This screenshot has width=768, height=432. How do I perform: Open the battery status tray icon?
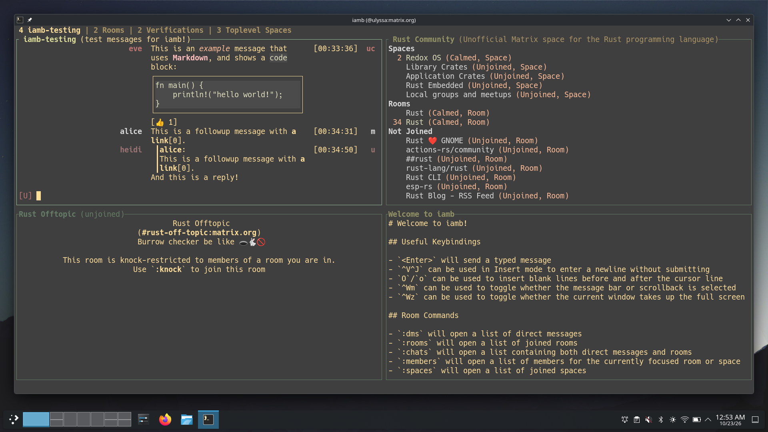697,420
